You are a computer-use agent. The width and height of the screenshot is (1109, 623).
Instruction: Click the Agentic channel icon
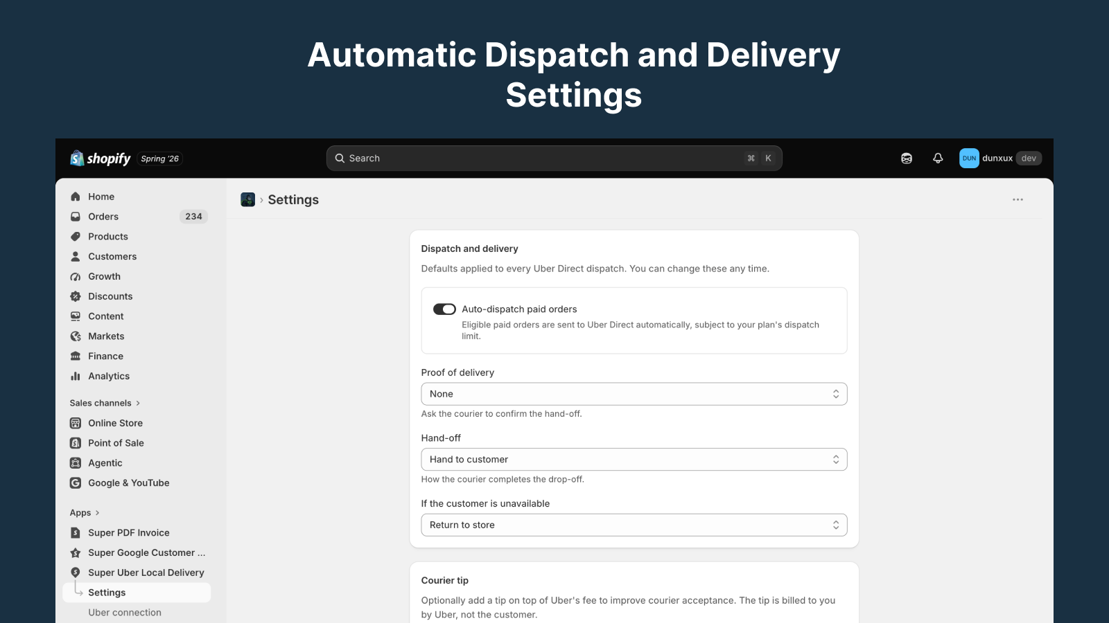76,463
